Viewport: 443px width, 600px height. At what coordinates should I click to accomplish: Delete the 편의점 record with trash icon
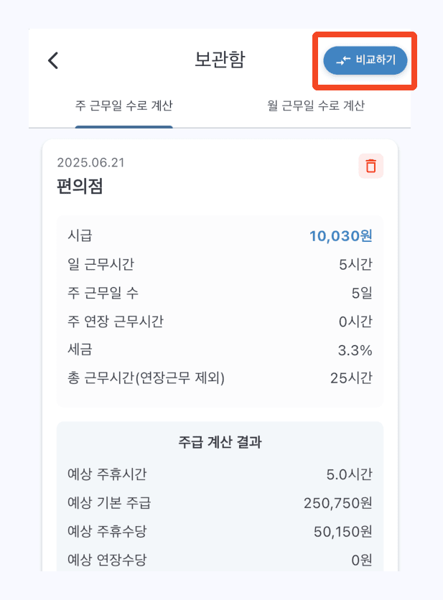point(370,166)
